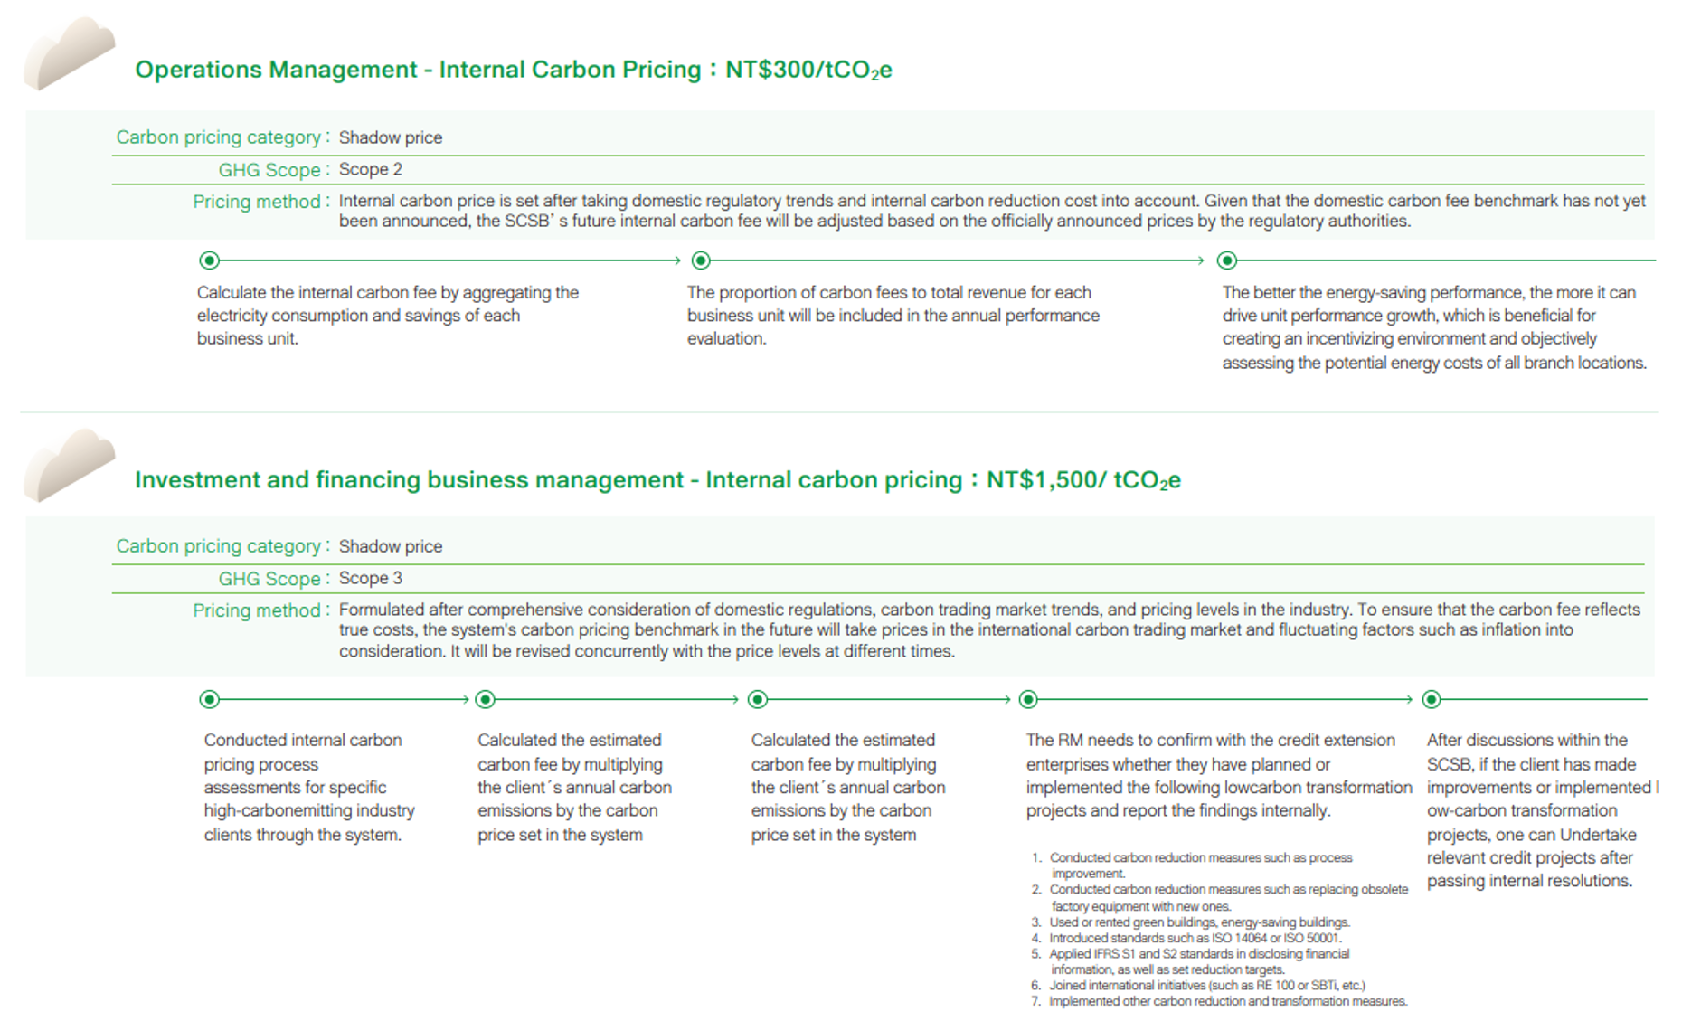The width and height of the screenshot is (1682, 1012).
Task: Select the marker above 'The proportion of carbon fees'
Action: 701,260
